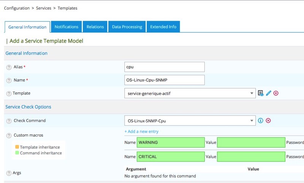Select the Extended Info tab
The width and height of the screenshot is (304, 183).
coord(163,27)
